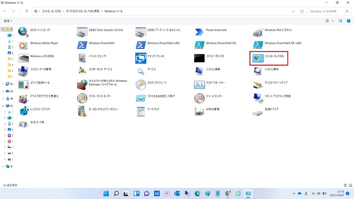This screenshot has width=354, height=199.
Task: Launch Windows Media Player
Action: pos(39,45)
